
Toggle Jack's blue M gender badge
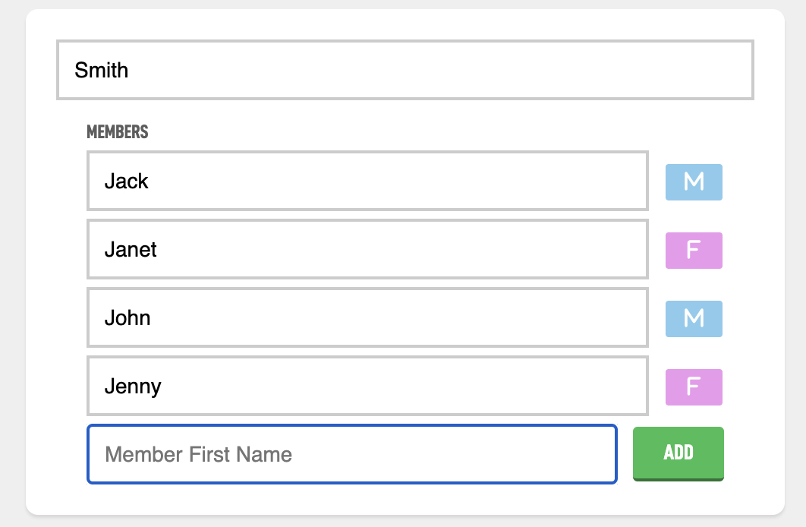click(694, 182)
